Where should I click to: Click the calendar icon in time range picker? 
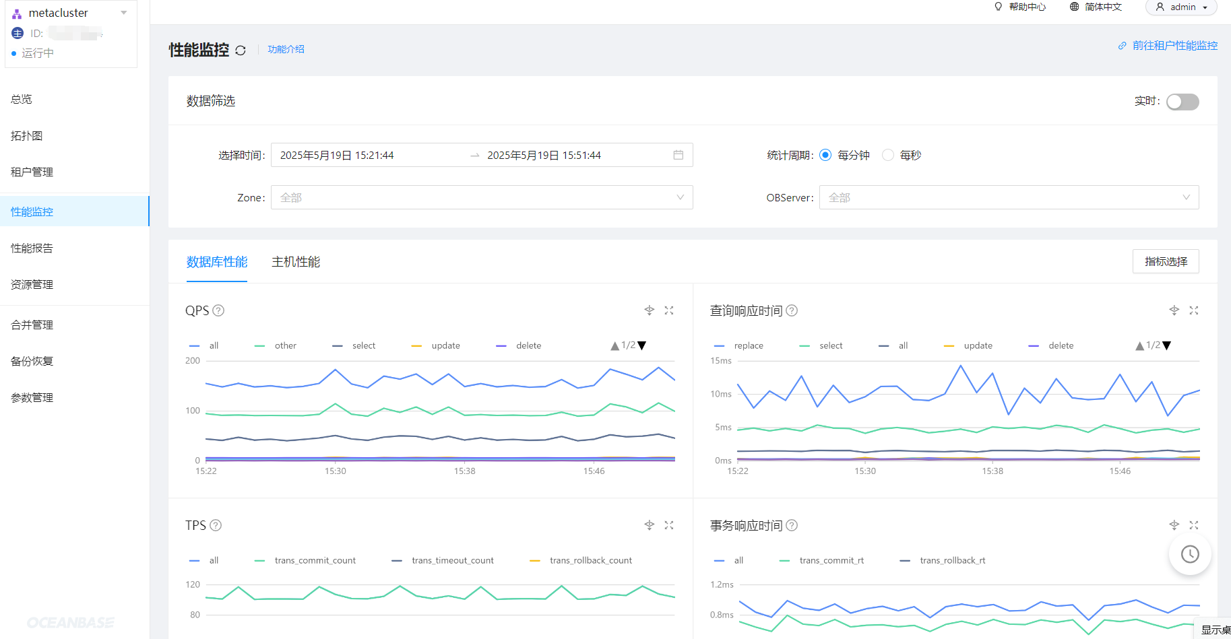pyautogui.click(x=678, y=155)
